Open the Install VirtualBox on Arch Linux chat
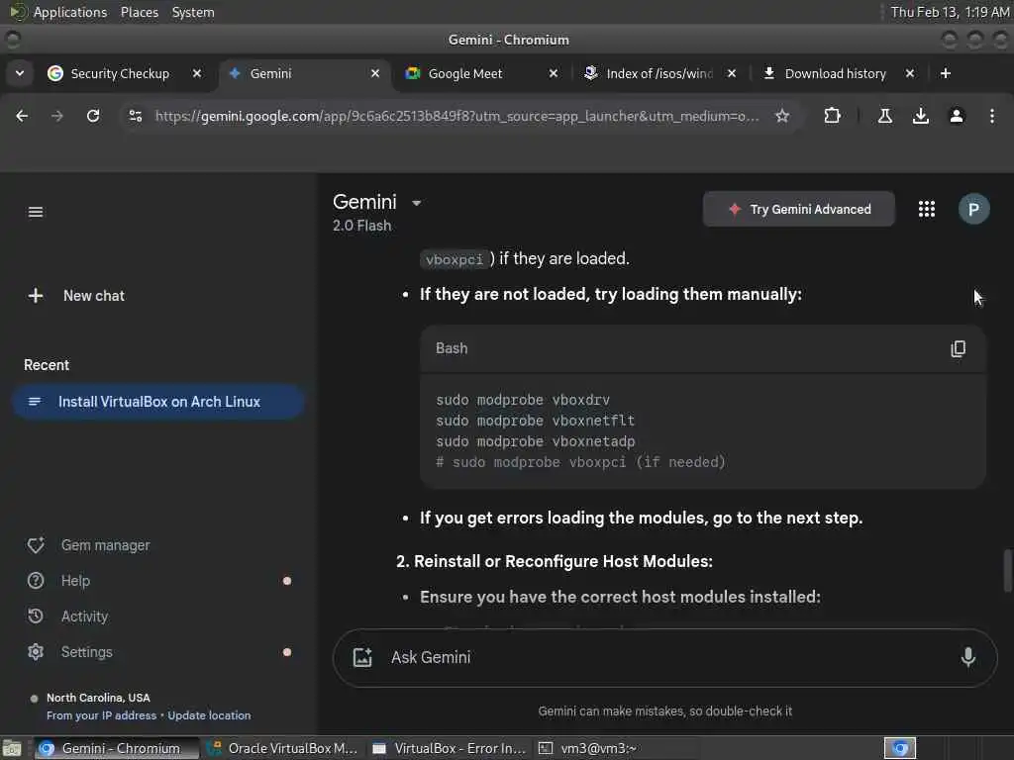This screenshot has width=1014, height=760. [157, 402]
